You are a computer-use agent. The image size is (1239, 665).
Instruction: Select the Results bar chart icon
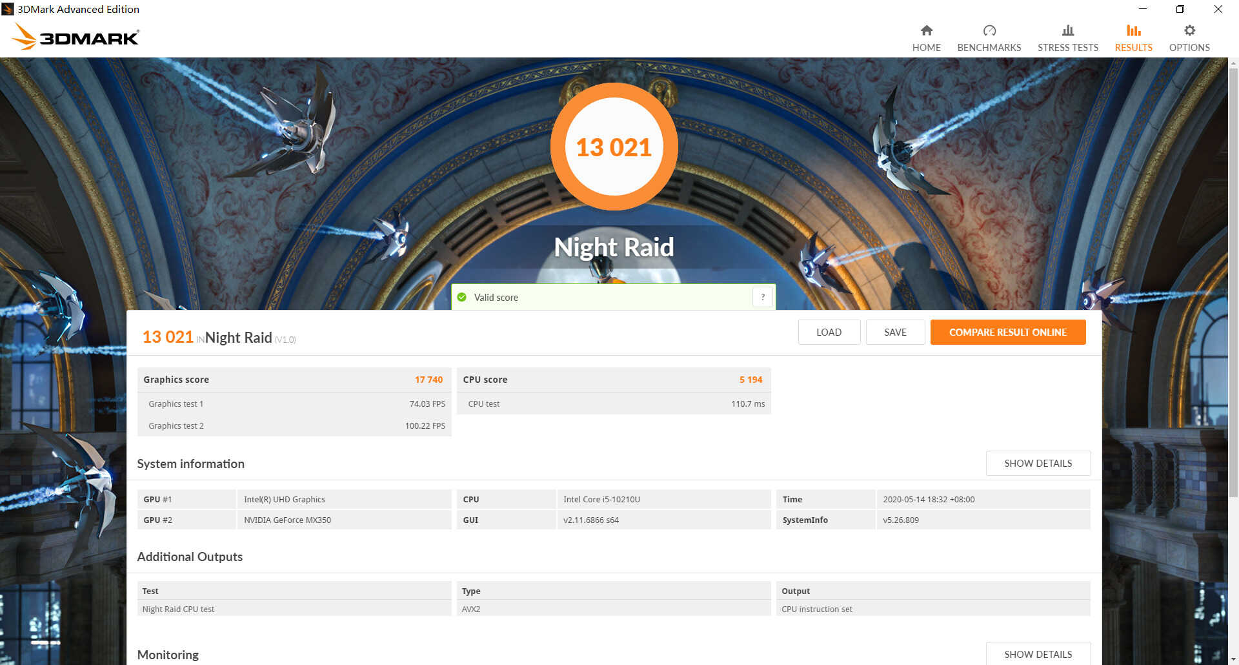[x=1133, y=30]
